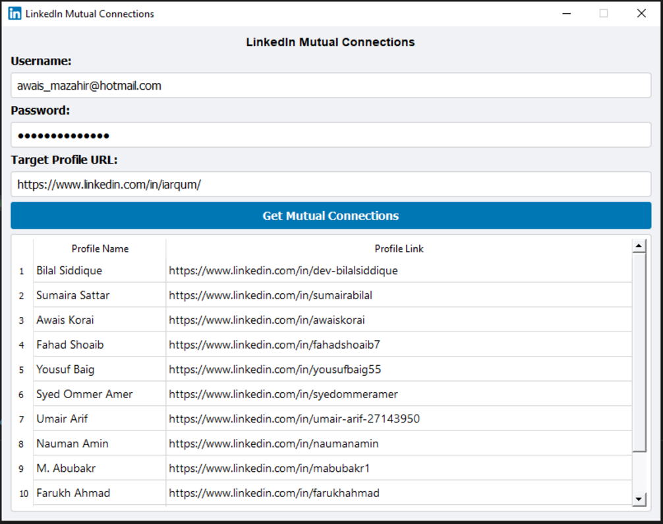Click the awaiskorai profile link cell

point(399,320)
